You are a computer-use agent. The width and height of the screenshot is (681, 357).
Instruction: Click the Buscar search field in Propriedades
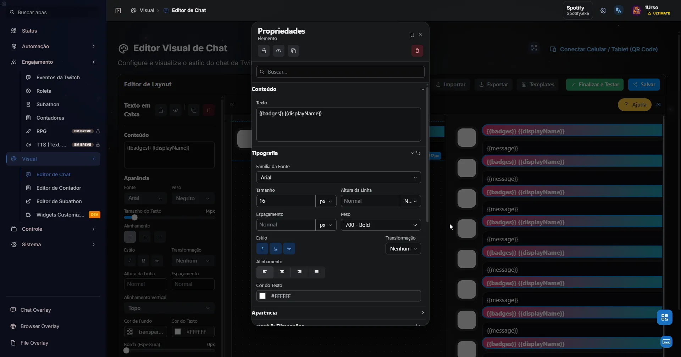pyautogui.click(x=340, y=72)
